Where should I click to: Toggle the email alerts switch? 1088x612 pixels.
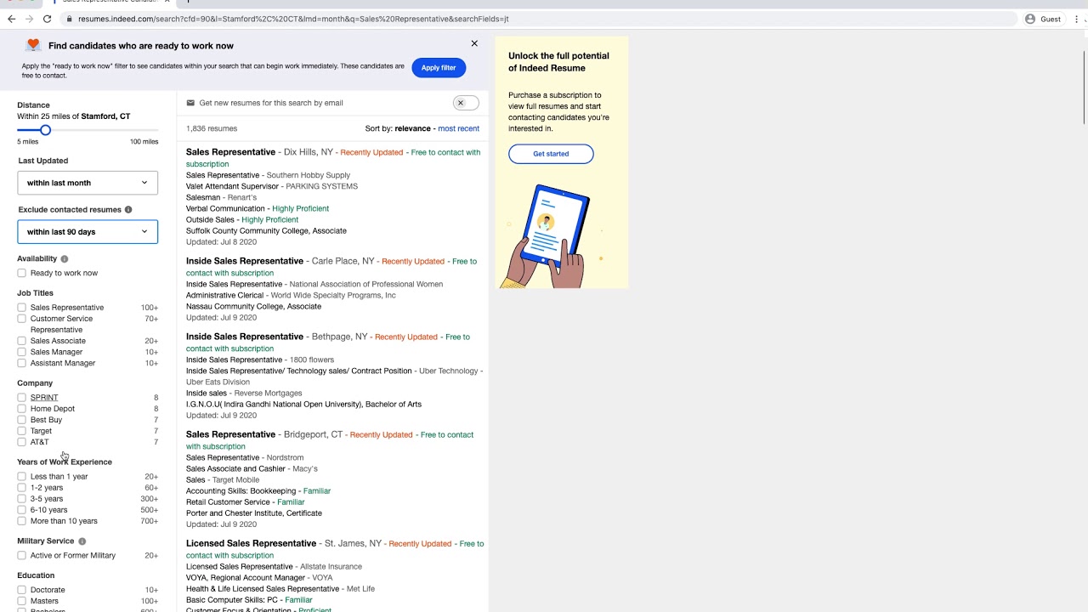[x=466, y=103]
